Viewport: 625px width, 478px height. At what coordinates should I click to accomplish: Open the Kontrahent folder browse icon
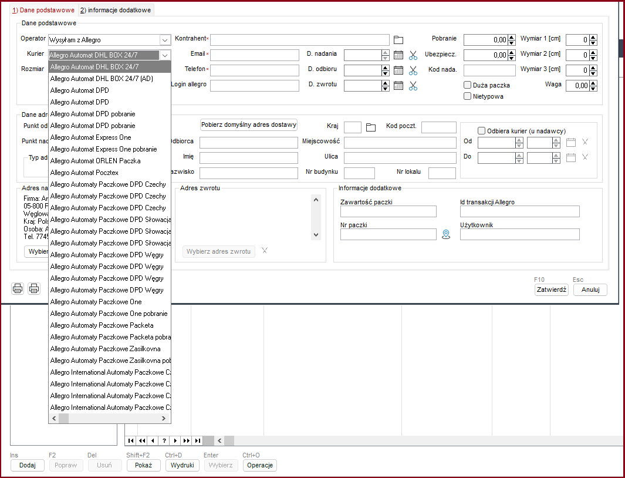[398, 40]
